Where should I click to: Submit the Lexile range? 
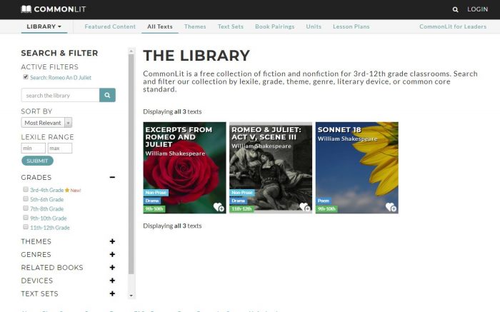click(x=37, y=161)
